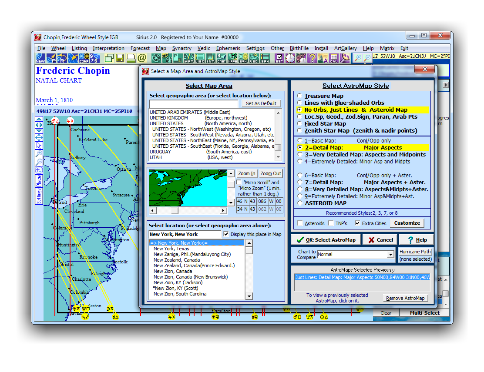Click the map pan-up arrow icon
The width and height of the screenshot is (484, 372).
click(x=39, y=119)
